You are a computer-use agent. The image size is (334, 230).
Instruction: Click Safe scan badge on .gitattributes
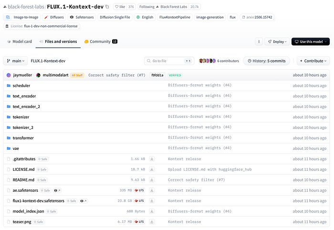coord(43,159)
